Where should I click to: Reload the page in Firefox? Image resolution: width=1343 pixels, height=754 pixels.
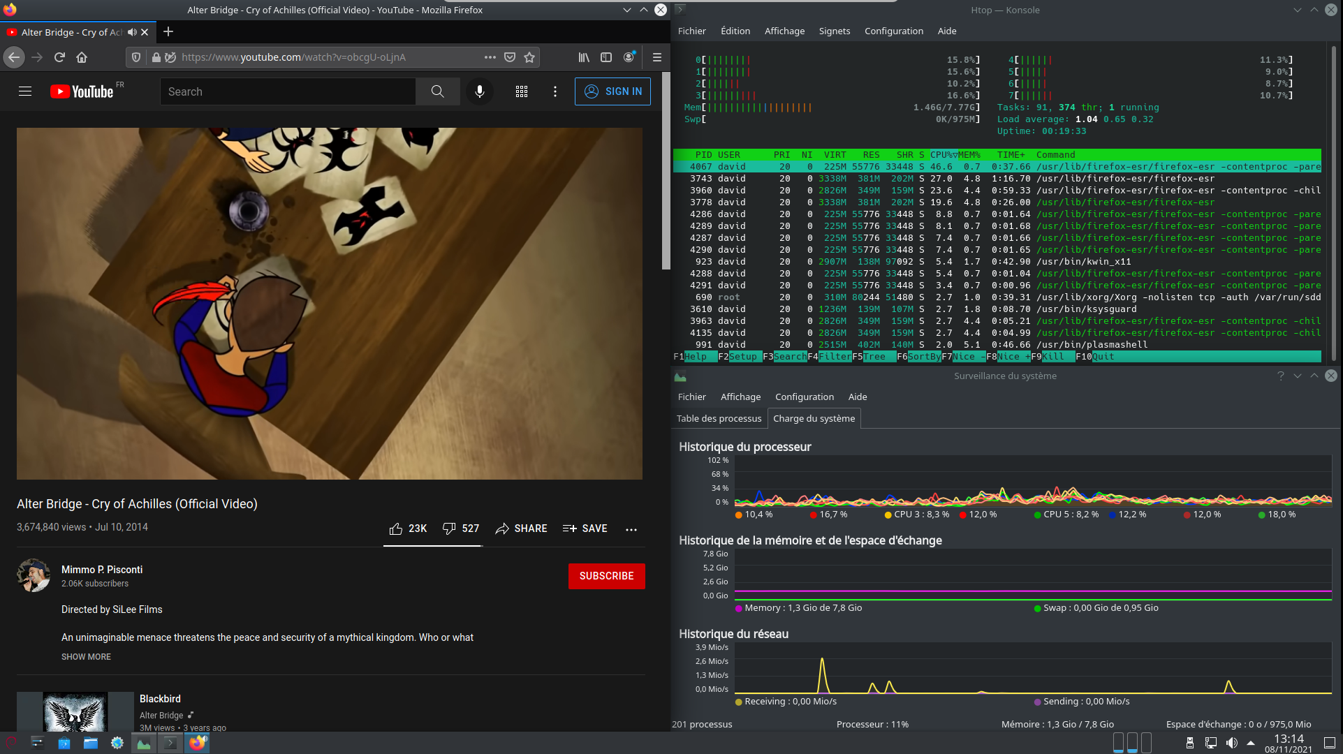[59, 57]
